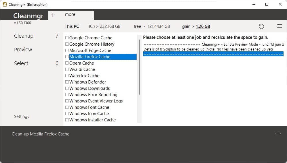Check the Google Chrome History box
Viewport: 287px width, 163px height.
[x=67, y=44]
